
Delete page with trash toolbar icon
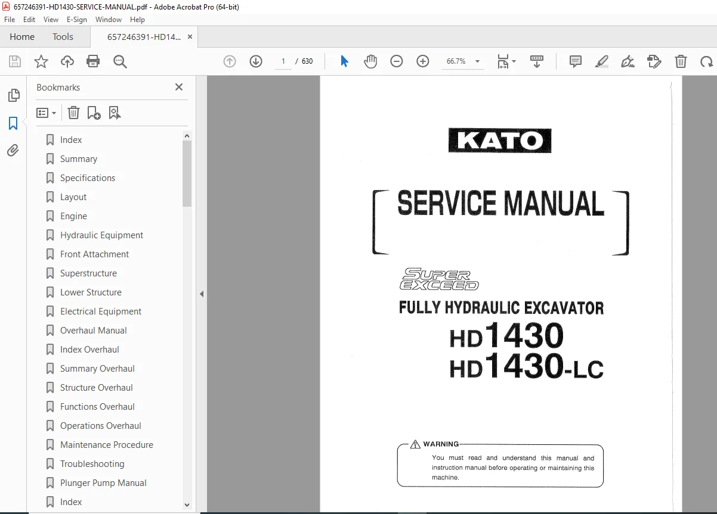[681, 61]
